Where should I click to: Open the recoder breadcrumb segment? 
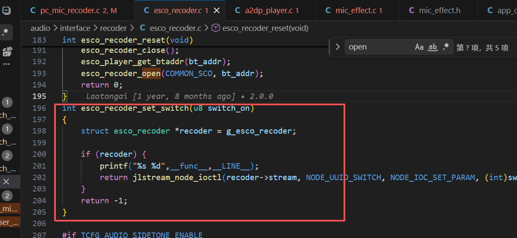pyautogui.click(x=113, y=28)
